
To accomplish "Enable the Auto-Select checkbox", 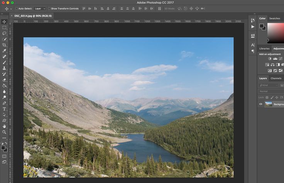I will (17, 8).
